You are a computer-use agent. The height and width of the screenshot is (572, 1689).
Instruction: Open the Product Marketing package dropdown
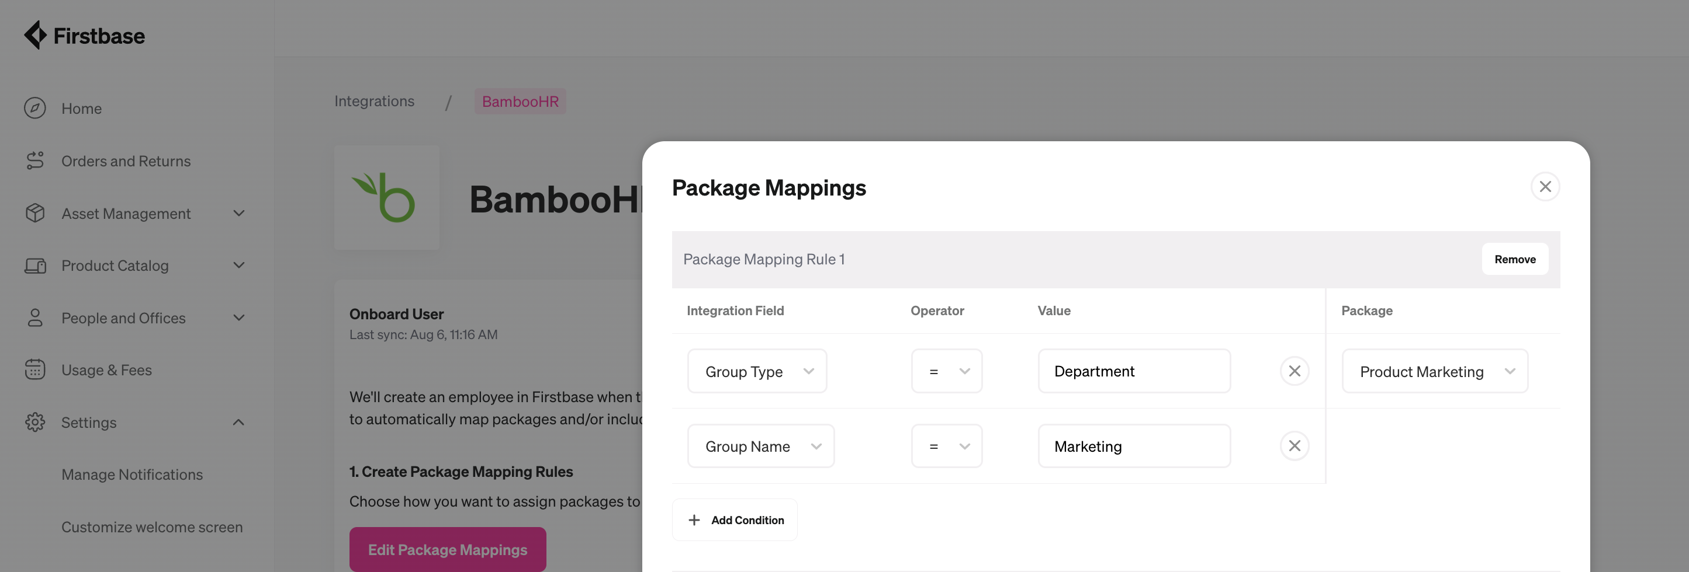tap(1435, 371)
